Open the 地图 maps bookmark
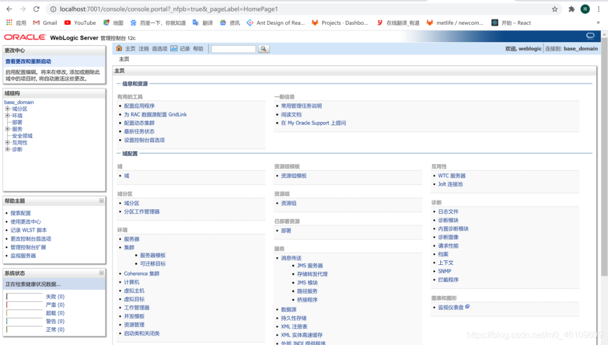The image size is (608, 345). pyautogui.click(x=113, y=23)
